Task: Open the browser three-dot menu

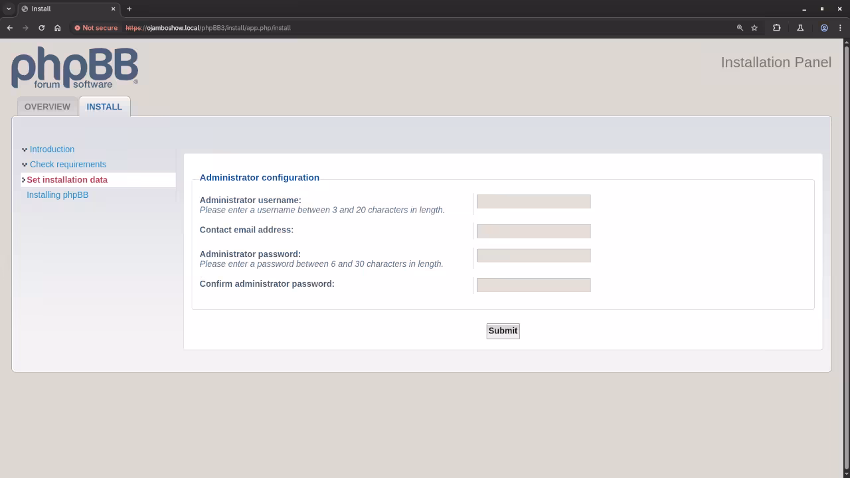Action: click(x=840, y=28)
